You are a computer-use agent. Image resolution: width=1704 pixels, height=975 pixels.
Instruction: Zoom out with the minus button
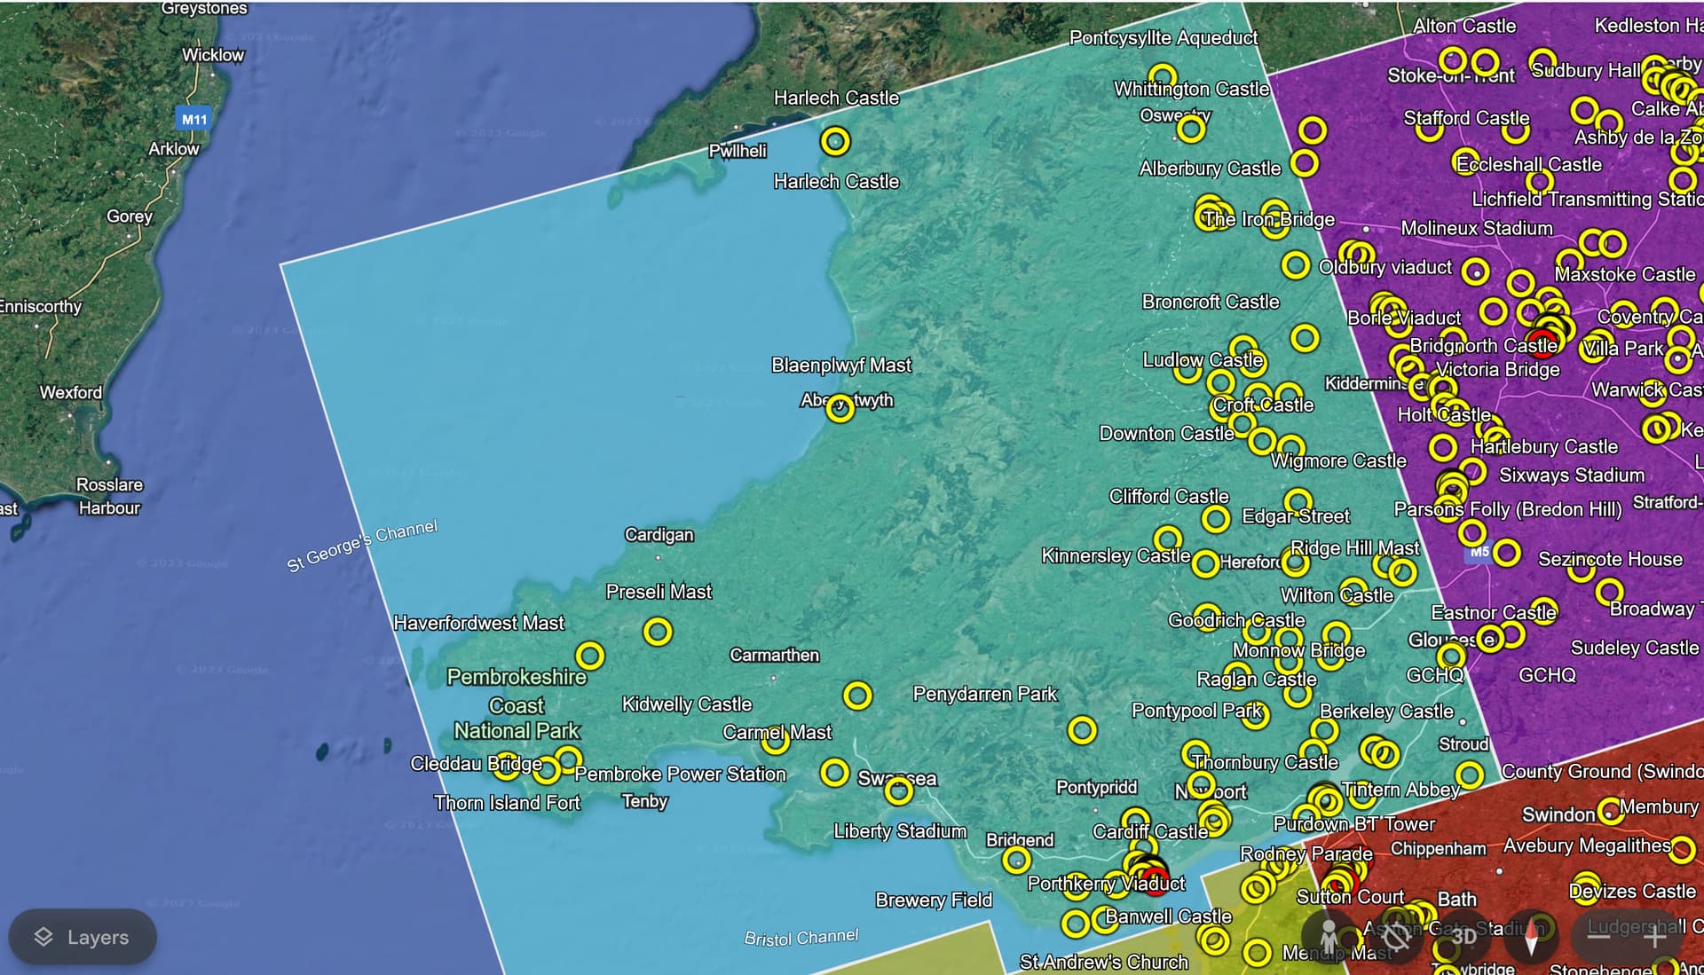tap(1598, 937)
